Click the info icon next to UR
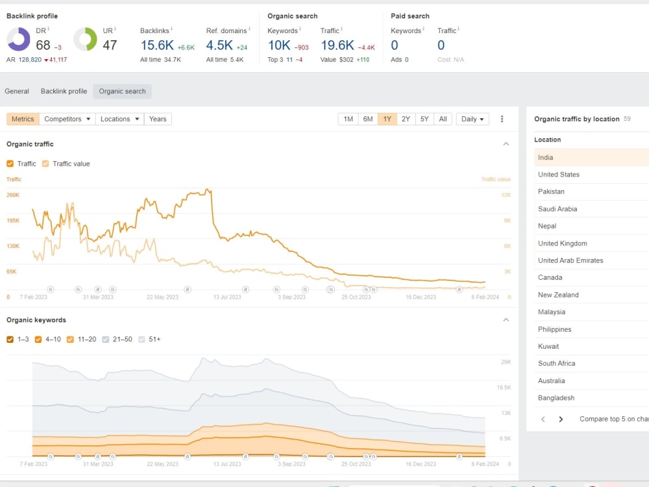649x487 pixels. (115, 29)
